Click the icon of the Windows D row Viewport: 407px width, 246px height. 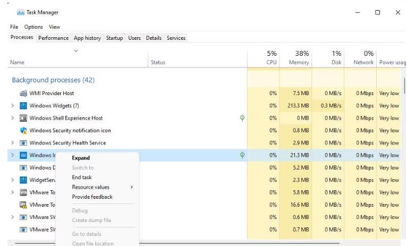point(23,168)
